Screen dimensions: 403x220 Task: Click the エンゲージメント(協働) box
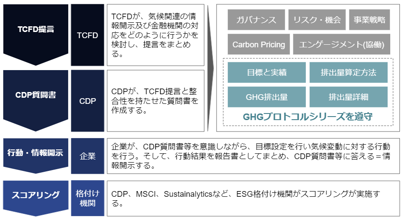point(341,44)
